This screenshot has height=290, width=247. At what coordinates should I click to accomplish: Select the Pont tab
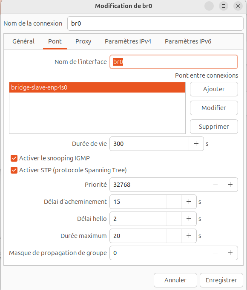pos(55,41)
